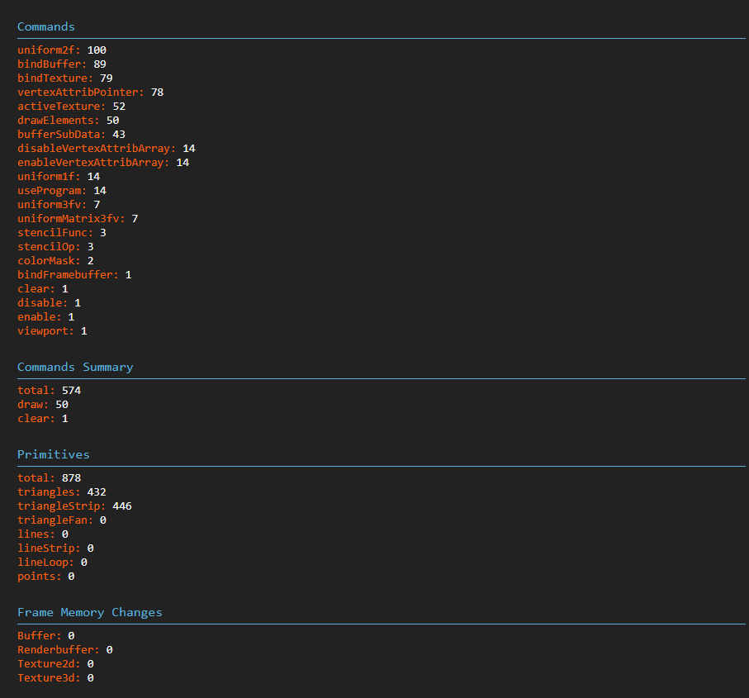This screenshot has height=698, width=749.
Task: Select the colorMask: 2 row
Action: 55,261
